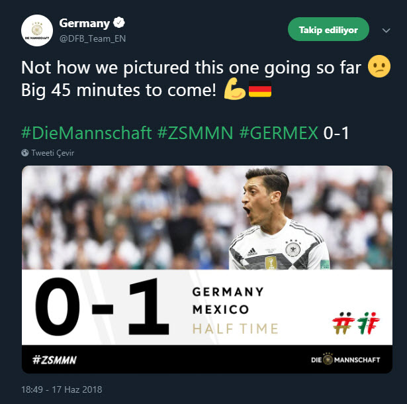Open the green #ZSMMN hashtag in tweet text

click(x=195, y=132)
